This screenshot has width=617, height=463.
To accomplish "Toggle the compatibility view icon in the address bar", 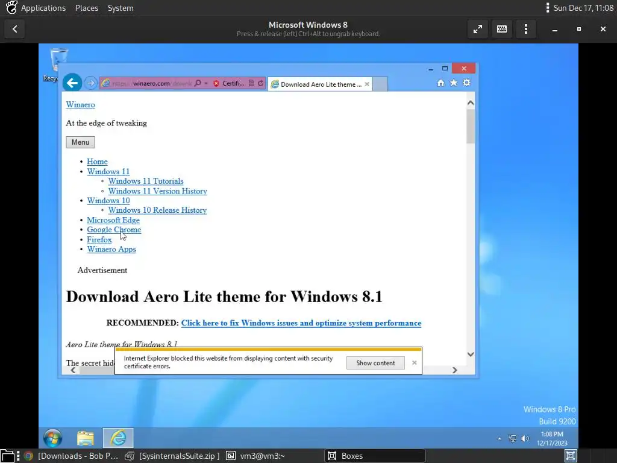I will 251,83.
